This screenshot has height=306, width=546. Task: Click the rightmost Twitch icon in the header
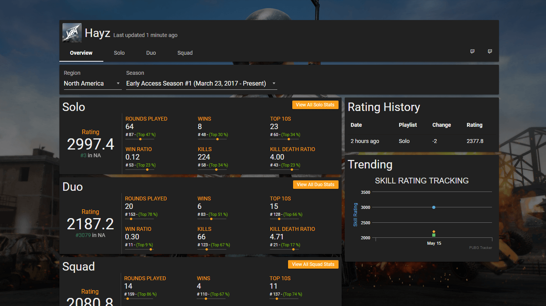tap(490, 51)
